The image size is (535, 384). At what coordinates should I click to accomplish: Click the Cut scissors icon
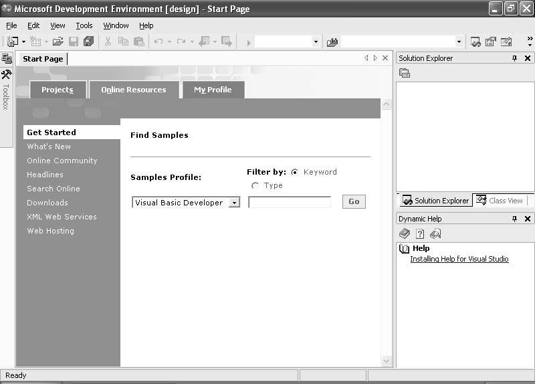(x=108, y=41)
